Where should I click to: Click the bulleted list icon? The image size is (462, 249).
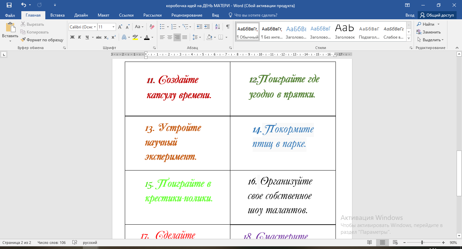162,27
